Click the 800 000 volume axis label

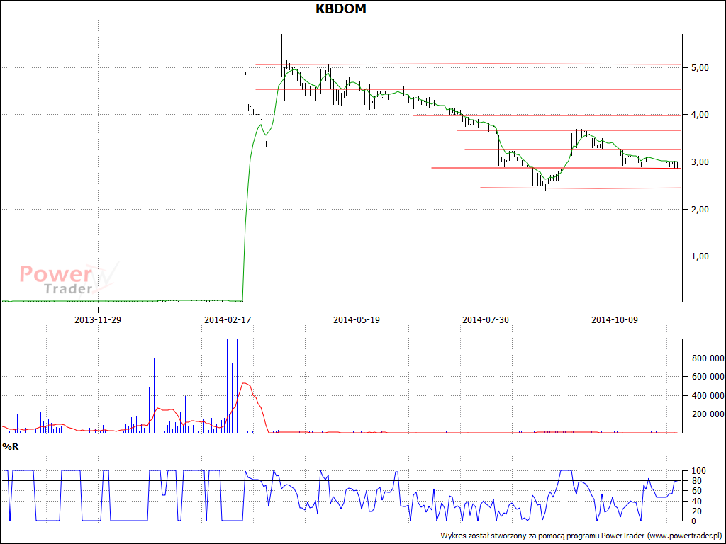708,358
